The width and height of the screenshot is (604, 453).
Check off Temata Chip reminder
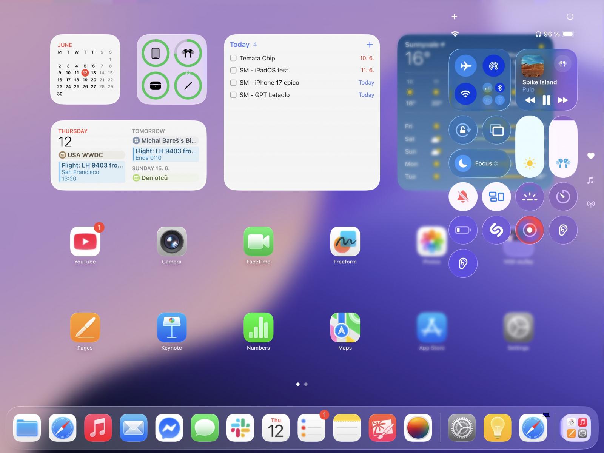pos(233,58)
